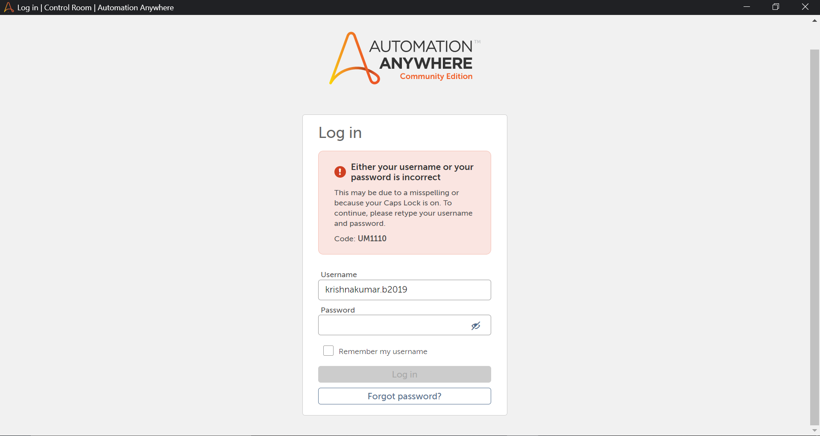Screen dimensions: 820x436
Task: Click the Remember my username label
Action: coord(383,351)
